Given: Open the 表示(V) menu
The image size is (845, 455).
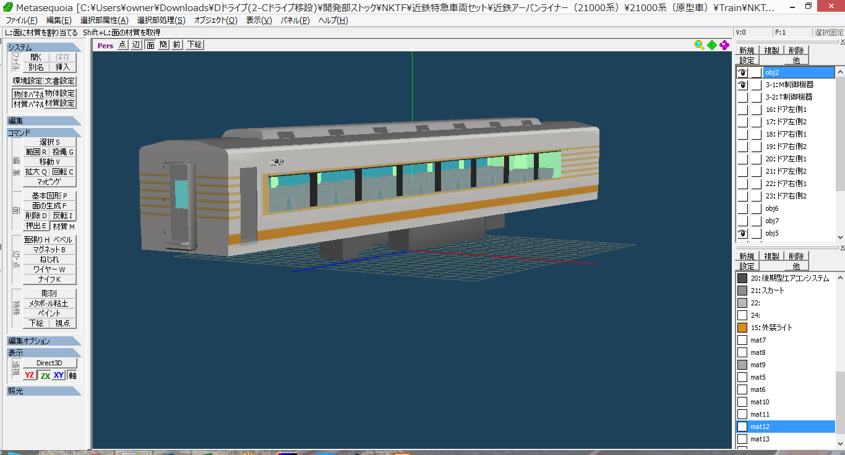Looking at the screenshot, I should click(259, 20).
